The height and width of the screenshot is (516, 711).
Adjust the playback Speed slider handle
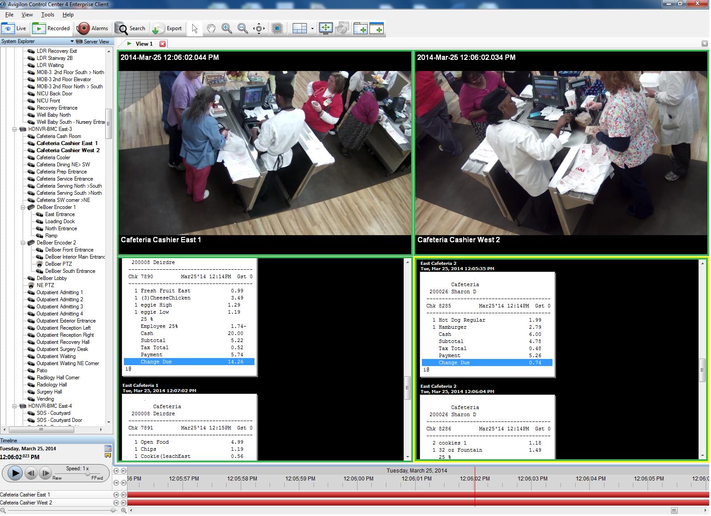tap(88, 474)
